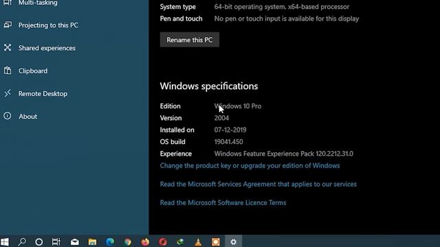Select the edition value Windows 10 Pro
Screen dimensions: 440x247
click(238, 106)
